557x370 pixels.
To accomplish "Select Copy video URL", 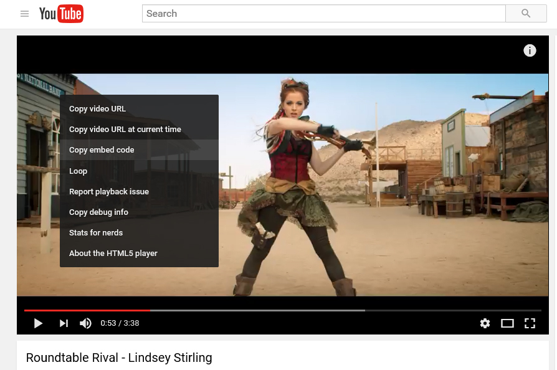I will pos(139,108).
